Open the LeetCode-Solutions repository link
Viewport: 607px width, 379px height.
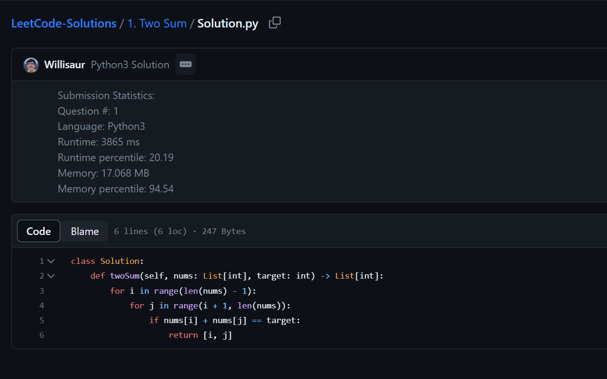pos(64,23)
